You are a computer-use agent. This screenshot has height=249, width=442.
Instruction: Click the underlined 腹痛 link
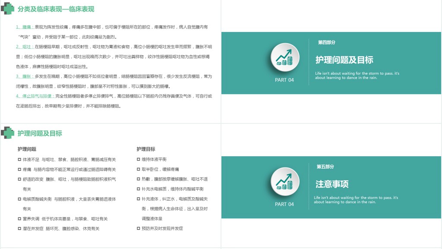[x=27, y=27]
